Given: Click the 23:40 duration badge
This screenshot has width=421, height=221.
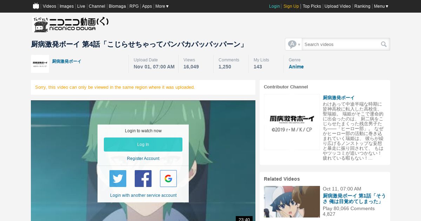Looking at the screenshot, I should pyautogui.click(x=244, y=219).
